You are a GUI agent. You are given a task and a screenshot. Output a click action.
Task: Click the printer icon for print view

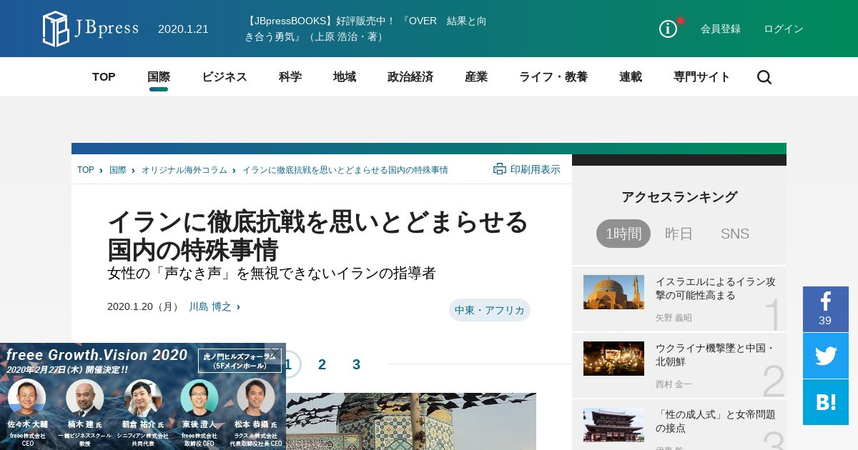pos(500,169)
